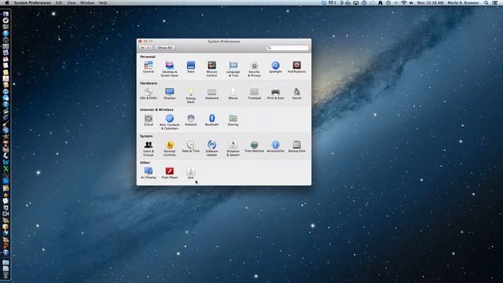
Task: Open the Displays preferences pane
Action: tap(170, 94)
